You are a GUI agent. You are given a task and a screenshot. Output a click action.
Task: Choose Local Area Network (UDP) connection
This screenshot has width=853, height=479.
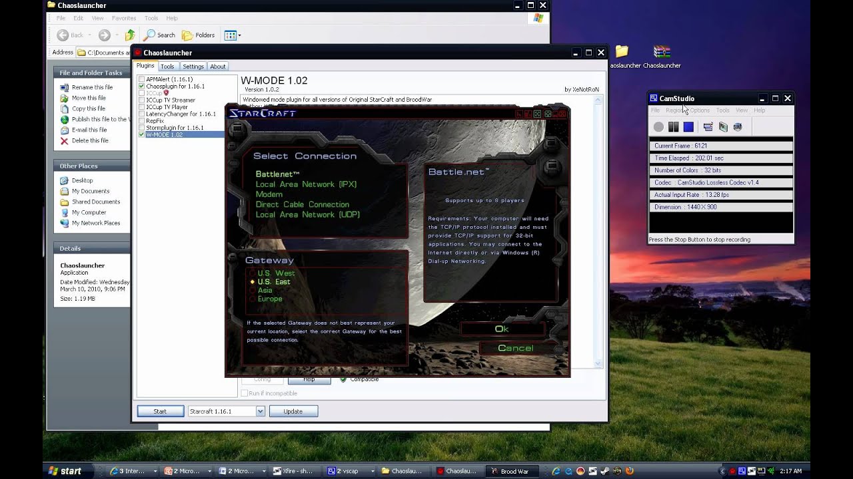307,214
